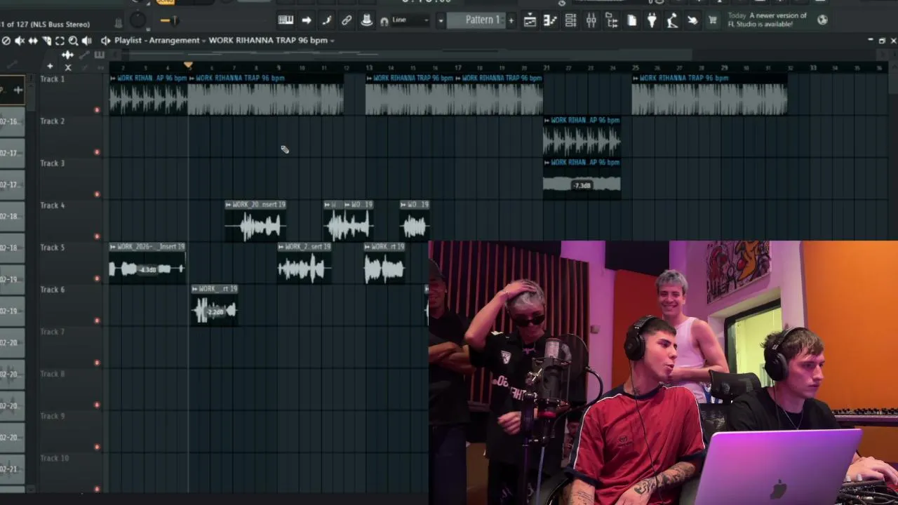Open the Line snap mode dropdown
Image resolution: width=898 pixels, height=505 pixels.
410,20
